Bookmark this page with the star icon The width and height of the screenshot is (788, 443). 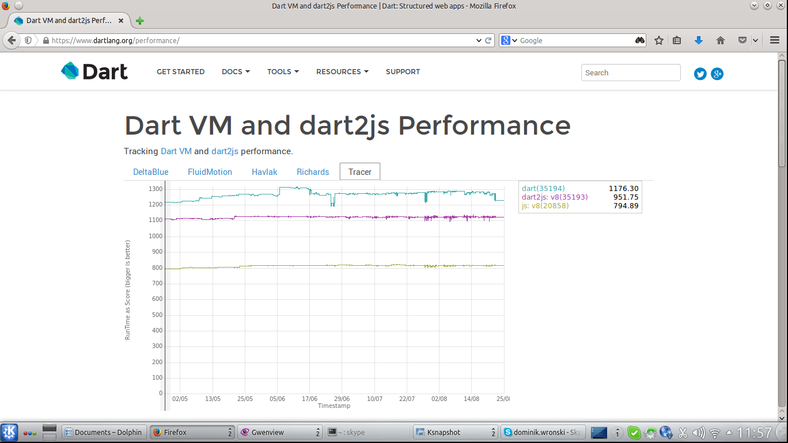pos(659,40)
